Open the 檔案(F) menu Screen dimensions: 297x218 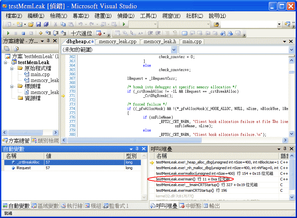point(14,16)
